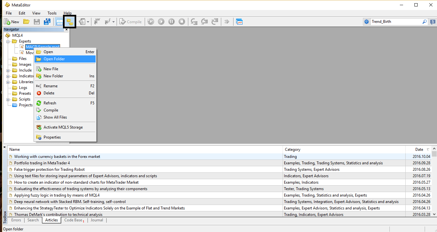
Task: Click the function list icon
Action: tap(107, 22)
